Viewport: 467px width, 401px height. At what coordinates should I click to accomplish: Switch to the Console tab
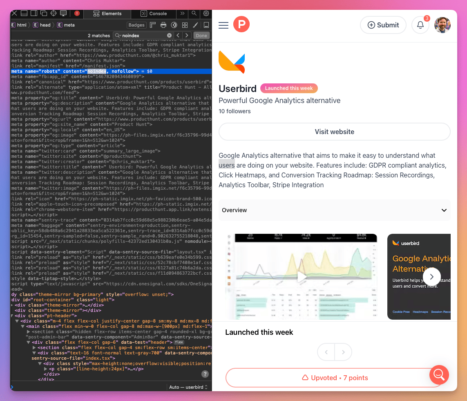pos(154,13)
